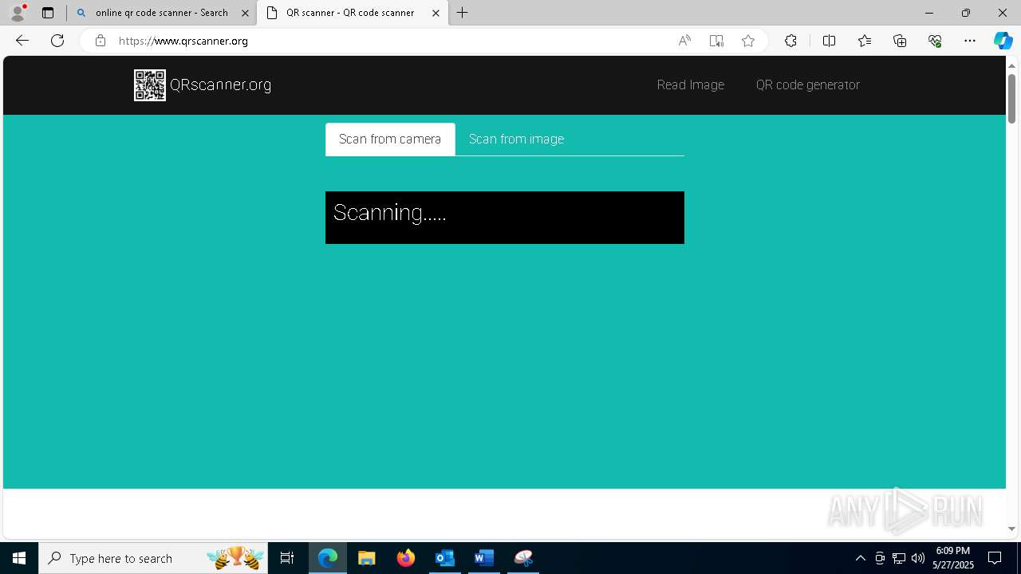Viewport: 1021px width, 574px height.
Task: Minimize the browser window
Action: pyautogui.click(x=929, y=13)
